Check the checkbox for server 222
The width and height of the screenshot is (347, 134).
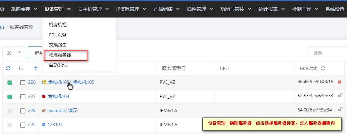(x=23, y=125)
